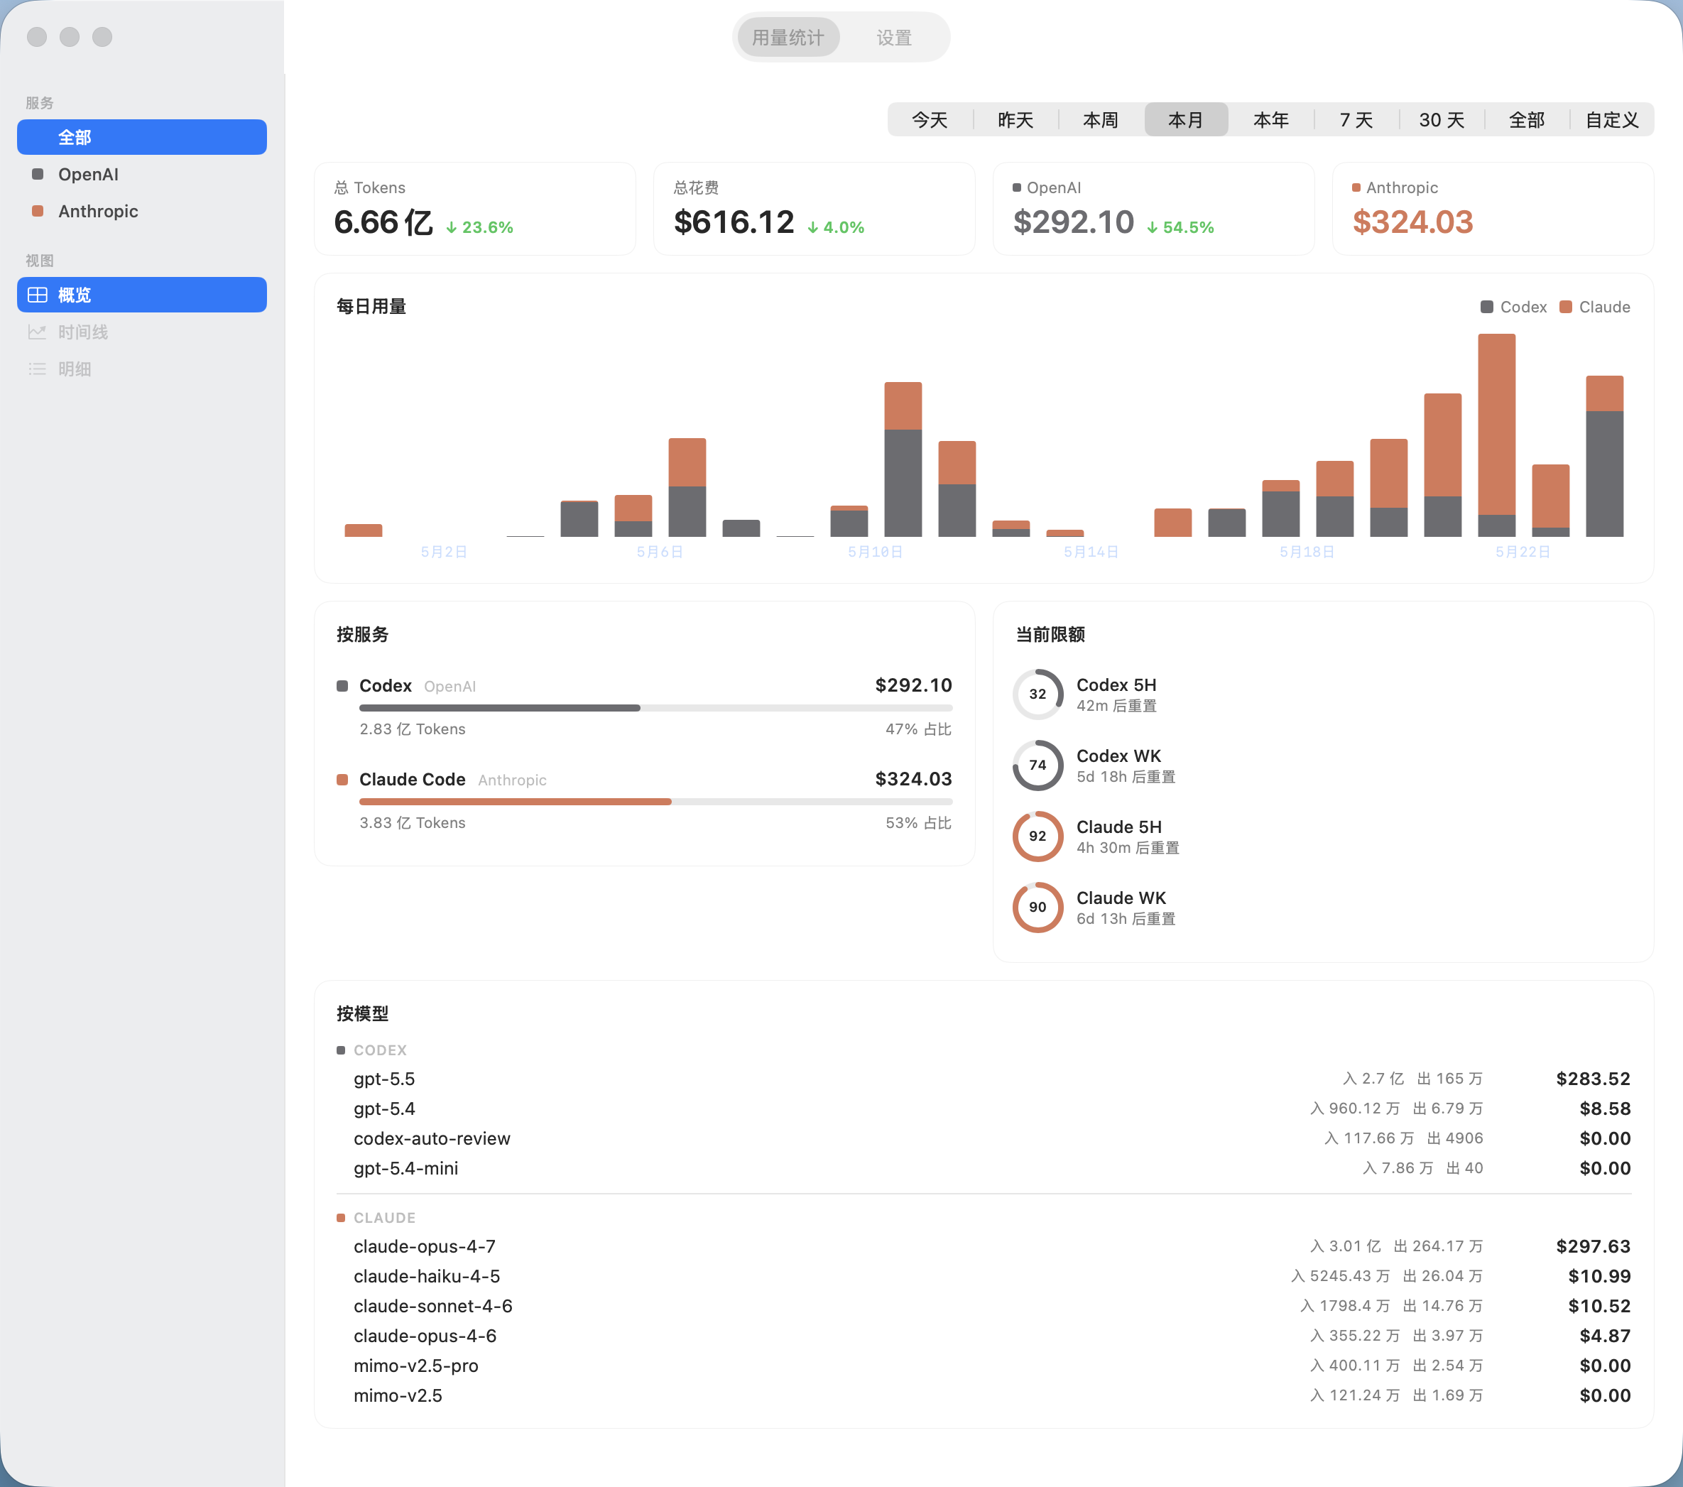1683x1487 pixels.
Task: Open the 明细 detail list icon
Action: coord(37,369)
